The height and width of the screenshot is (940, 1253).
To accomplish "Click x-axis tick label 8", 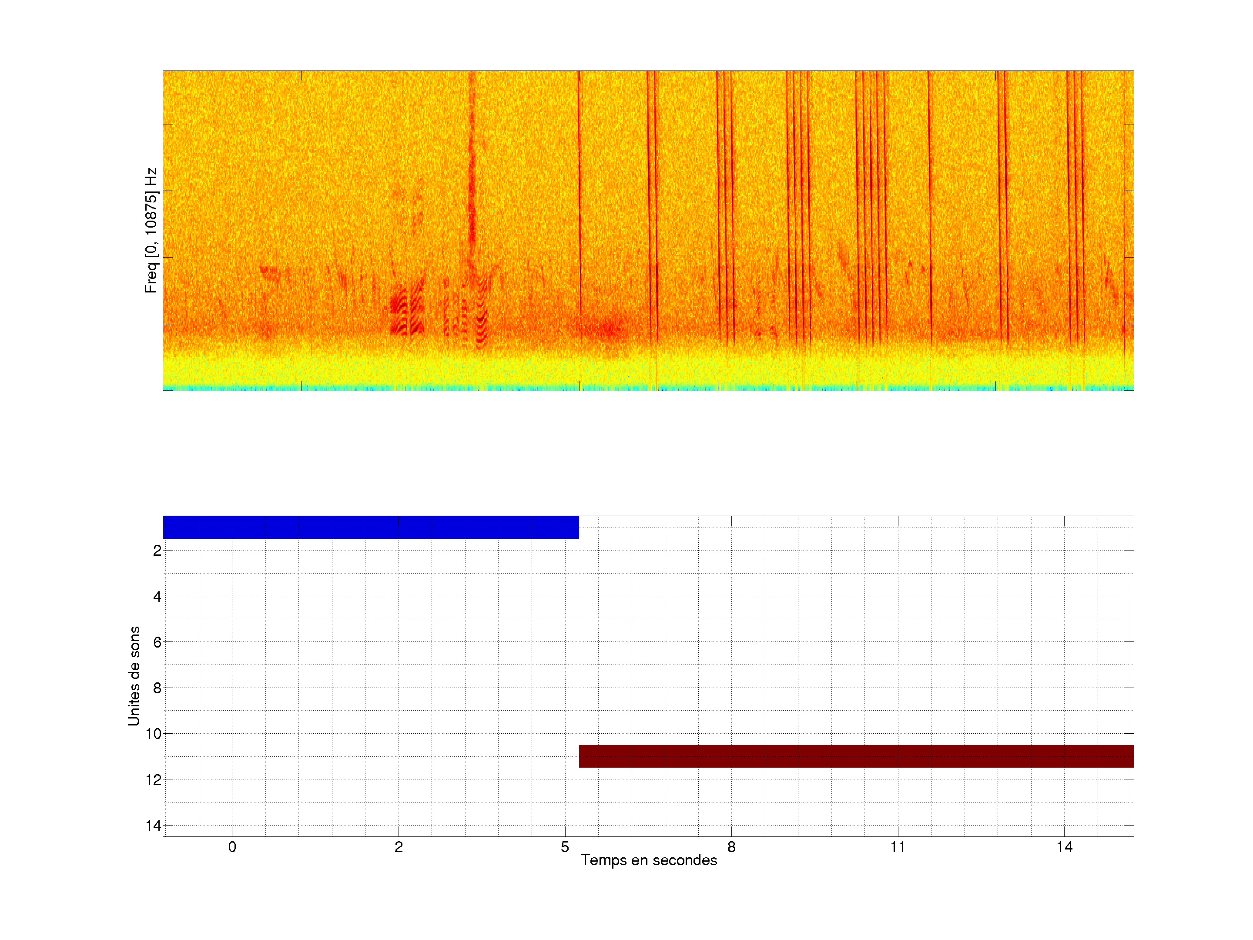I will coord(731,847).
